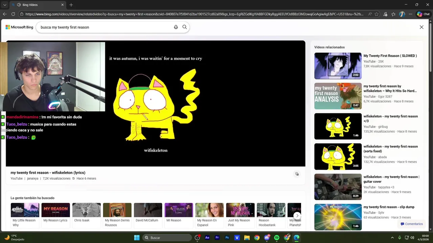The width and height of the screenshot is (433, 243).
Task: Click the Microsoft Bing logo
Action: pos(19,27)
